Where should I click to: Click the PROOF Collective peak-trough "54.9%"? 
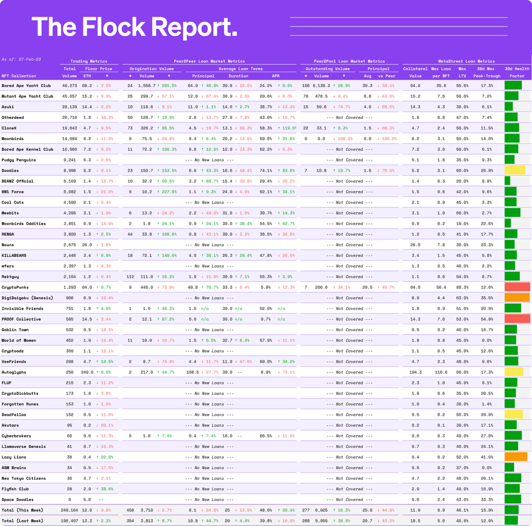tap(486, 319)
